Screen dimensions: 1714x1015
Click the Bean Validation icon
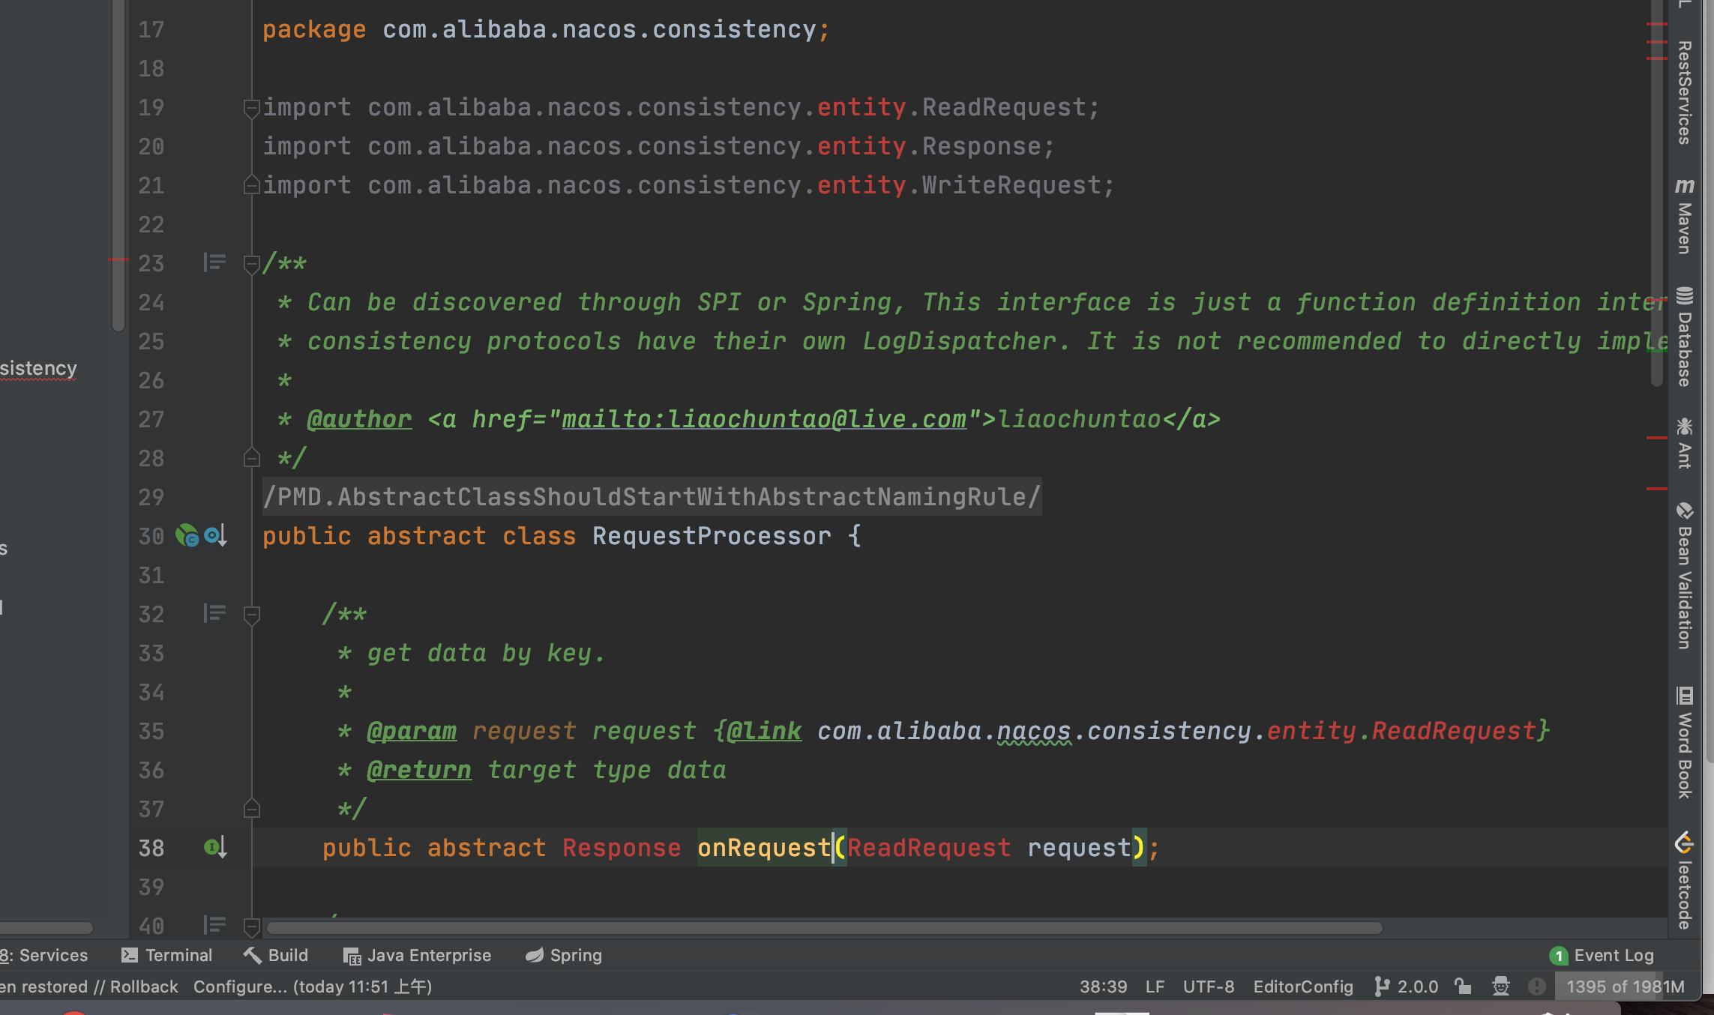click(x=1684, y=511)
